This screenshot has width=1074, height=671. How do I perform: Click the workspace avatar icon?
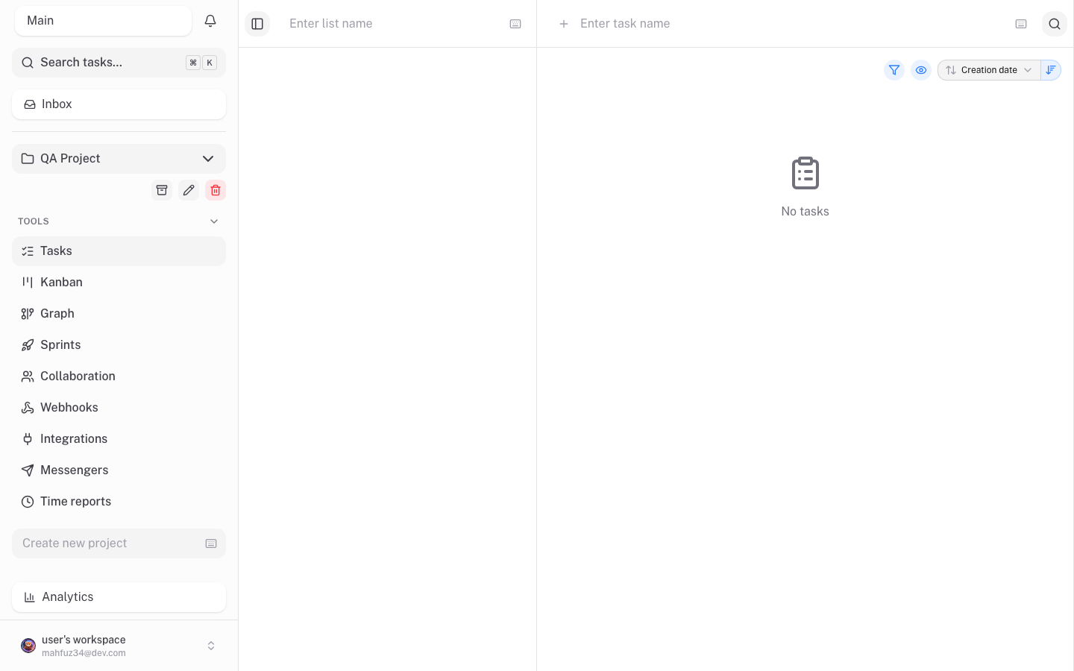point(28,646)
